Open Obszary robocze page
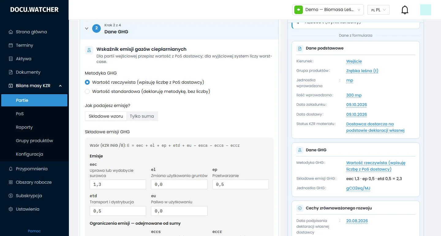This screenshot has height=236, width=441. 34,182
